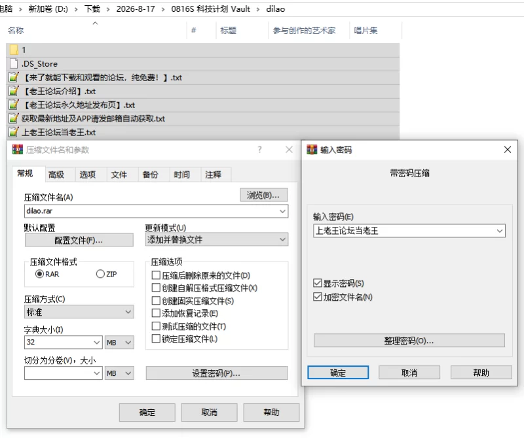Enable 测试压缩的文件 checkbox
This screenshot has height=438, width=524.
pos(156,326)
